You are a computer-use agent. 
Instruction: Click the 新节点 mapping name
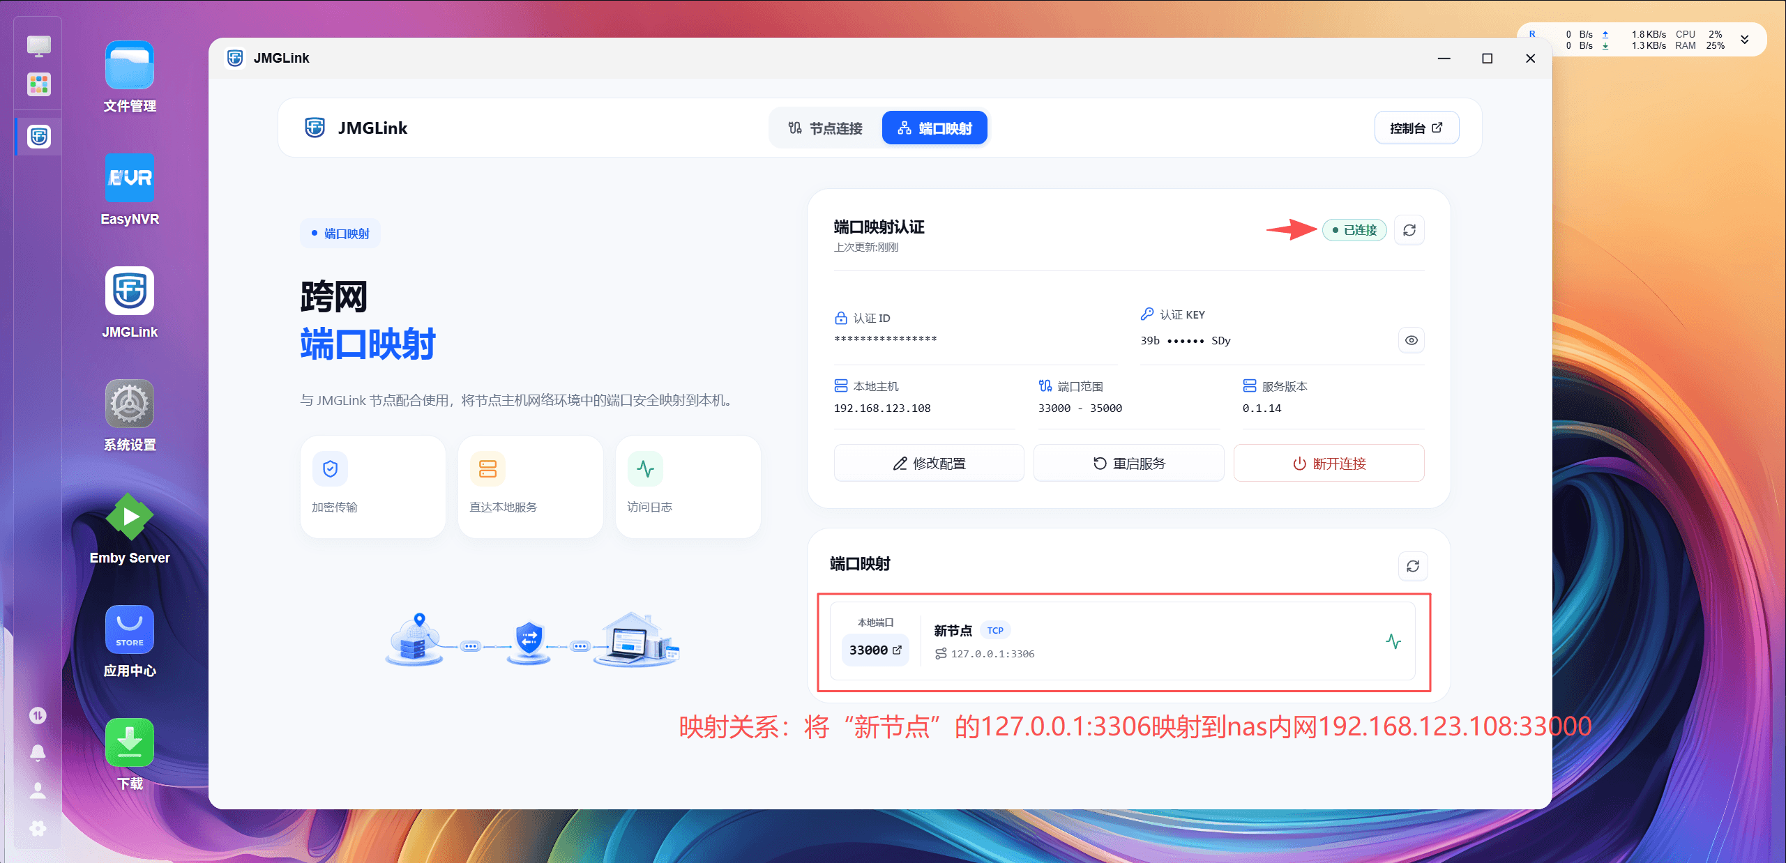(x=953, y=631)
